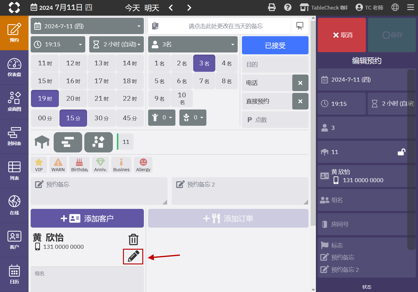
Task: Click the 已接受 status button
Action: pos(275,45)
